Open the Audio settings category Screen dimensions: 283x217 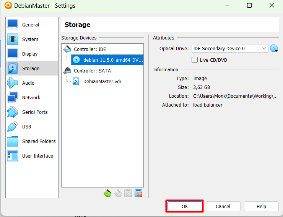pyautogui.click(x=32, y=83)
